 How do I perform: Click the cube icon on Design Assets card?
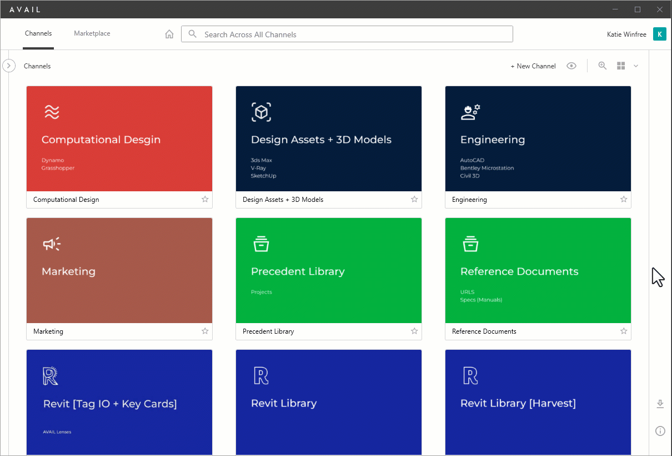pyautogui.click(x=261, y=112)
